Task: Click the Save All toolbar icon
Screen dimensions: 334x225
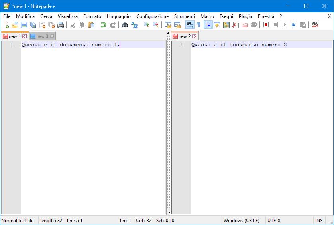Action: pyautogui.click(x=33, y=25)
